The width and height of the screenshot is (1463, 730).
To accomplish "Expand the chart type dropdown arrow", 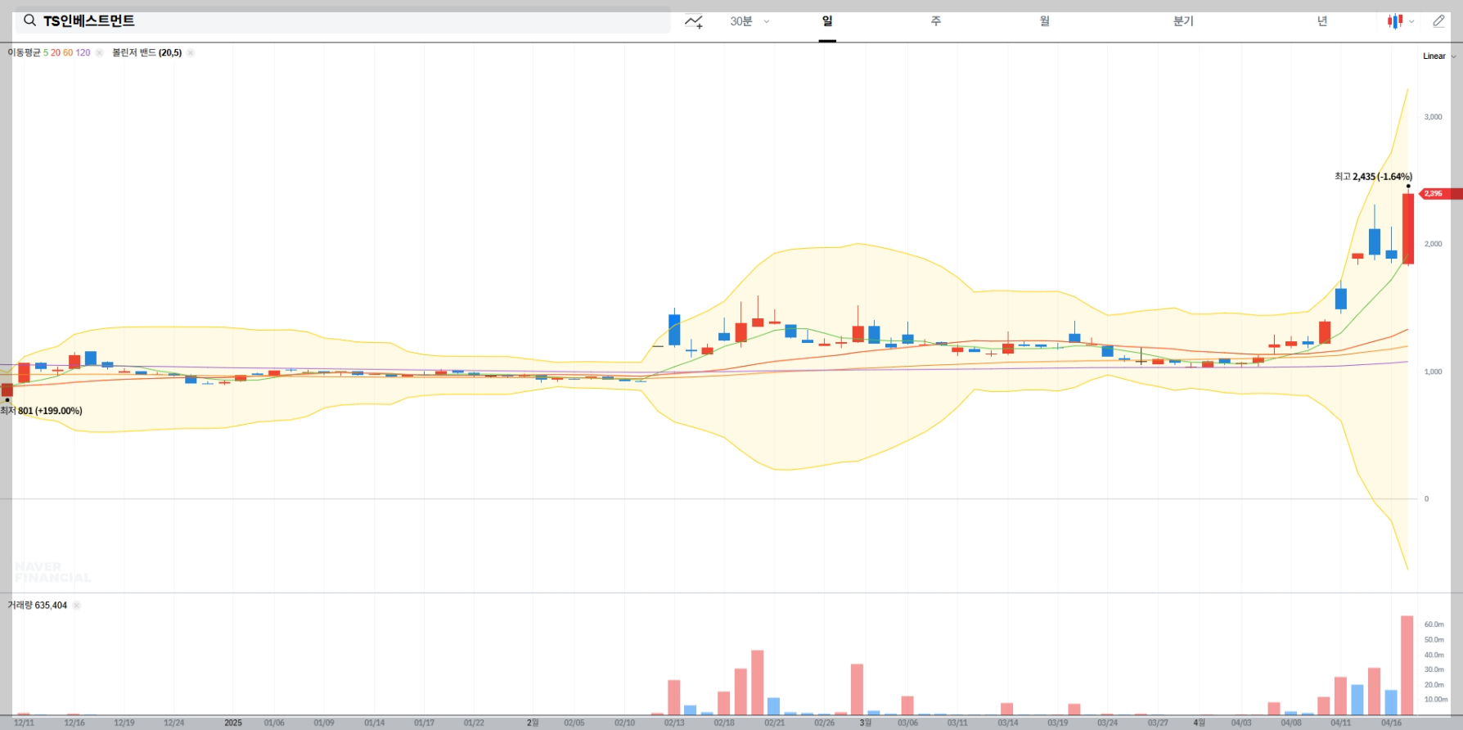I will click(x=1412, y=22).
